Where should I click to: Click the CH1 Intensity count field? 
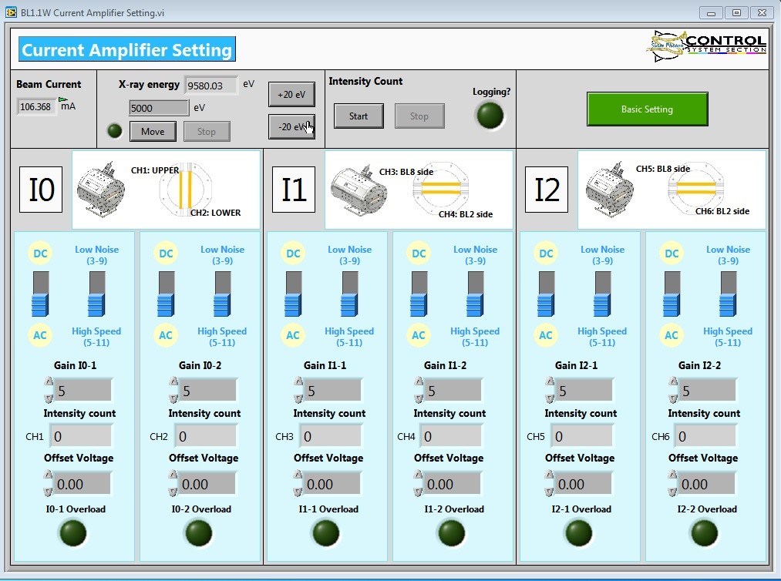[x=81, y=436]
